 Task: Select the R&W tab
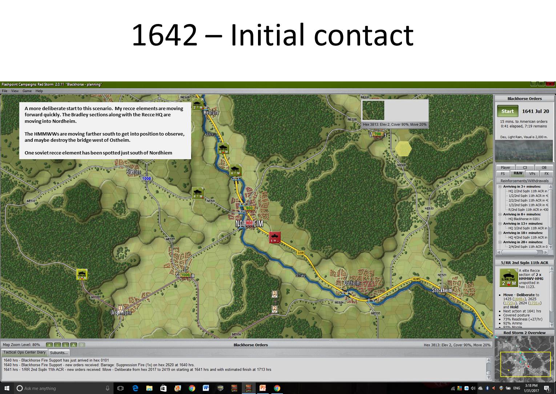point(518,173)
